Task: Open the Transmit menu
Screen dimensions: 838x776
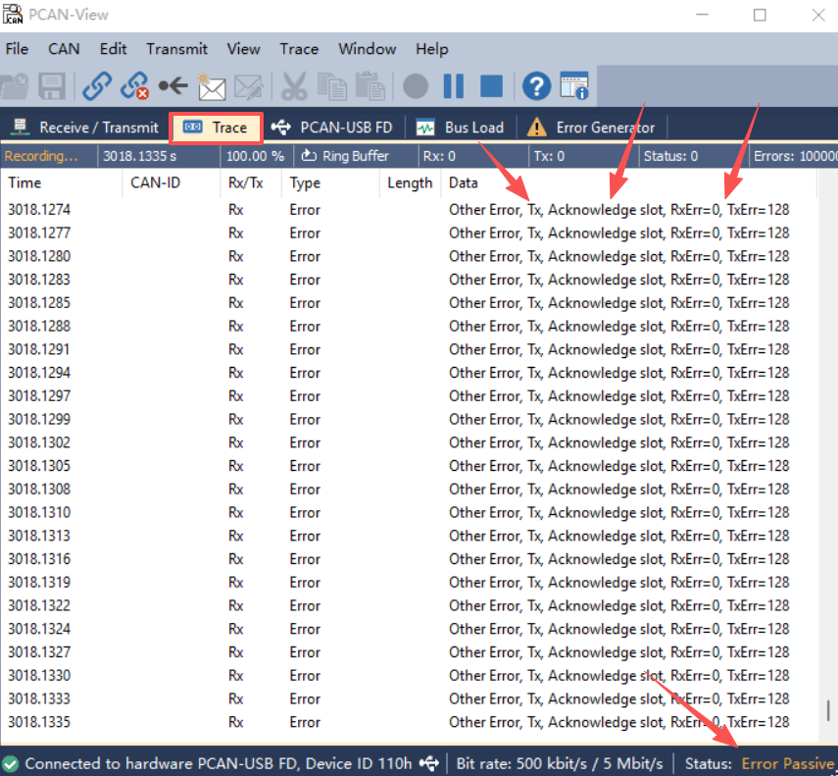Action: pos(176,49)
